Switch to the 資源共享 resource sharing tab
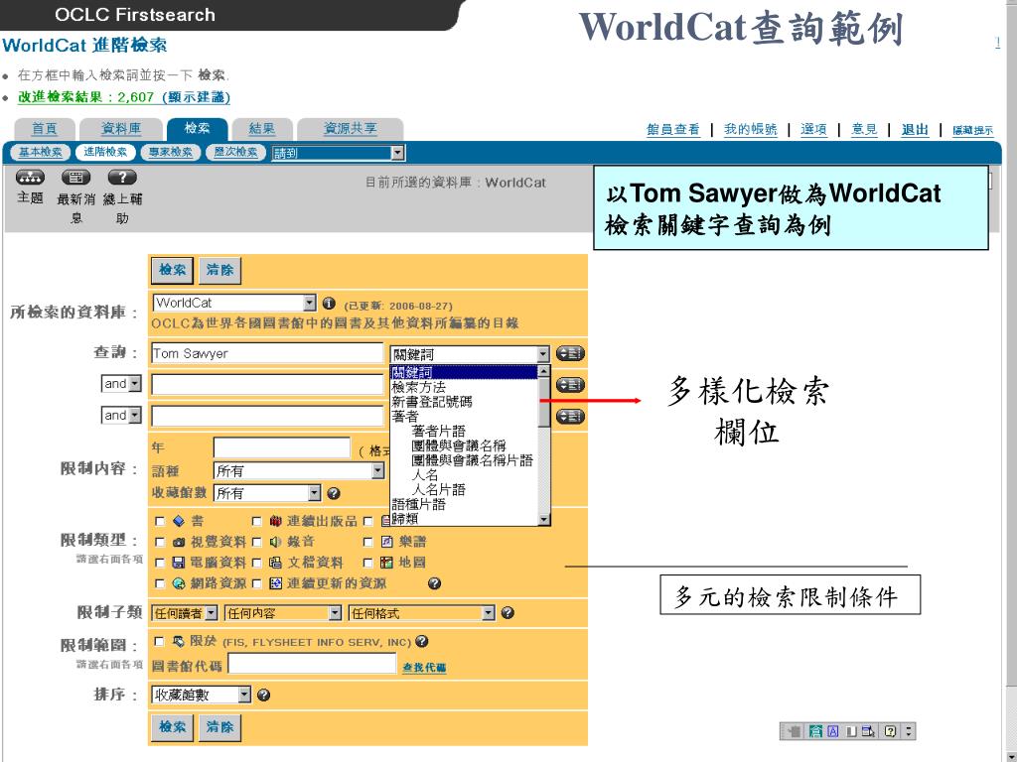 (x=351, y=129)
